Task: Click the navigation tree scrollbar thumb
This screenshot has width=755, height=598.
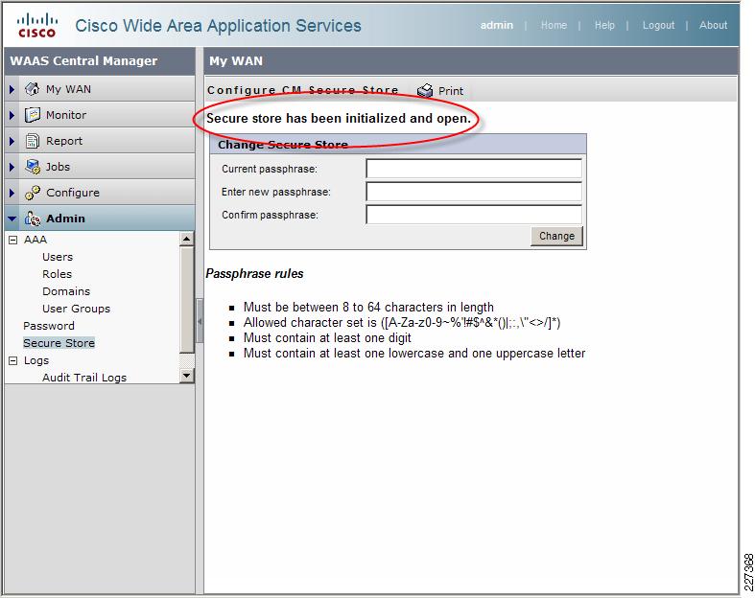Action: (186, 299)
